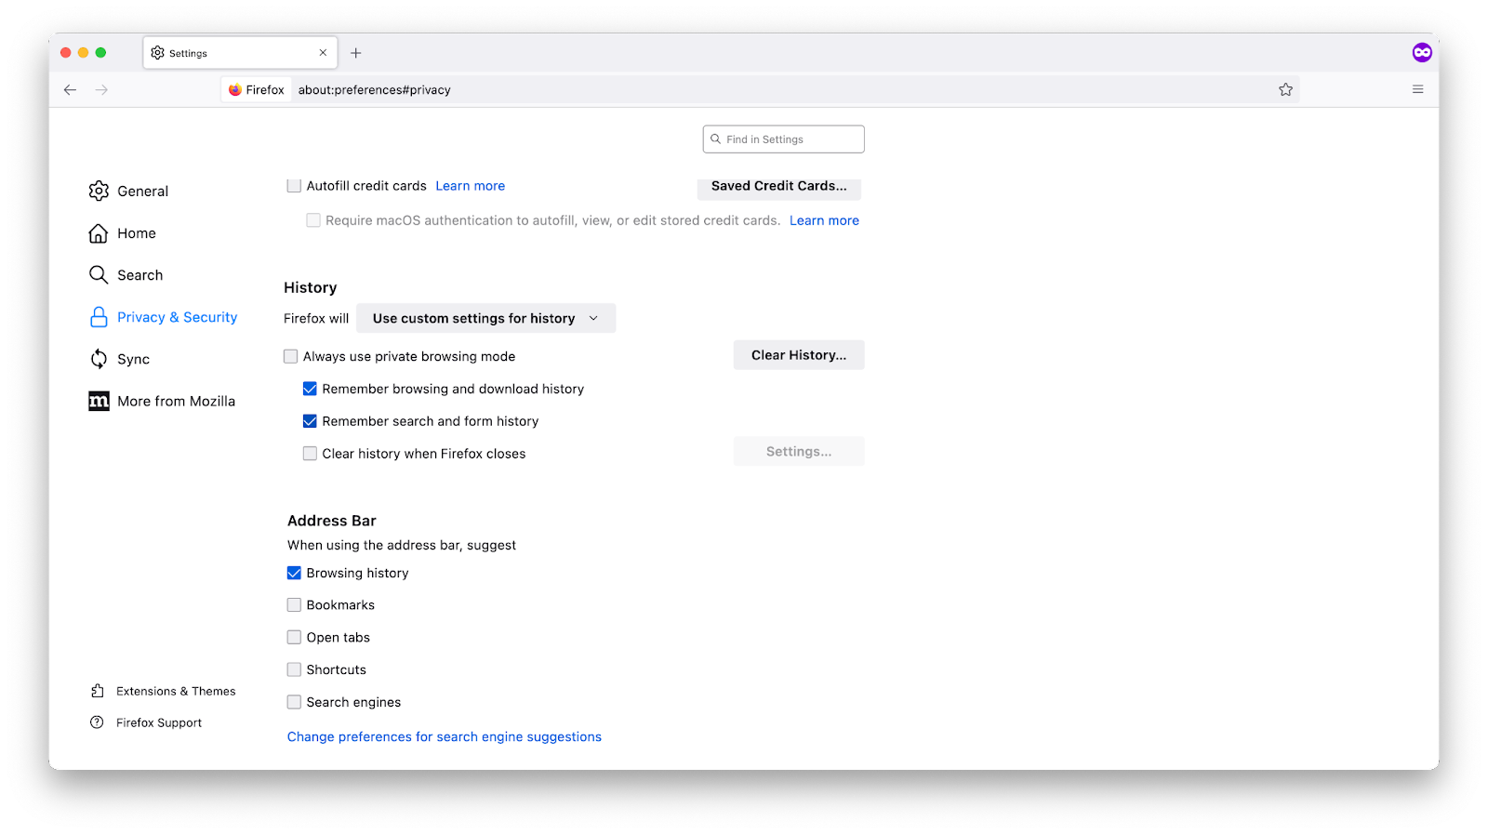1488x834 pixels.
Task: Select the Settings browser tab
Action: (x=240, y=53)
